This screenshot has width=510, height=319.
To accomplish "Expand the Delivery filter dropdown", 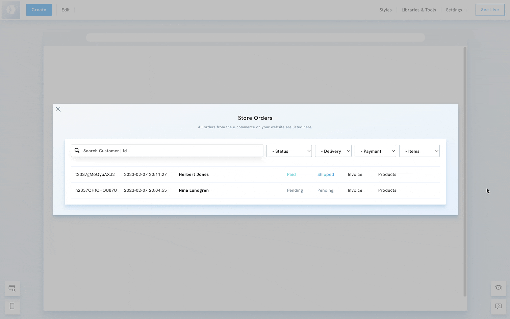I will (x=333, y=151).
